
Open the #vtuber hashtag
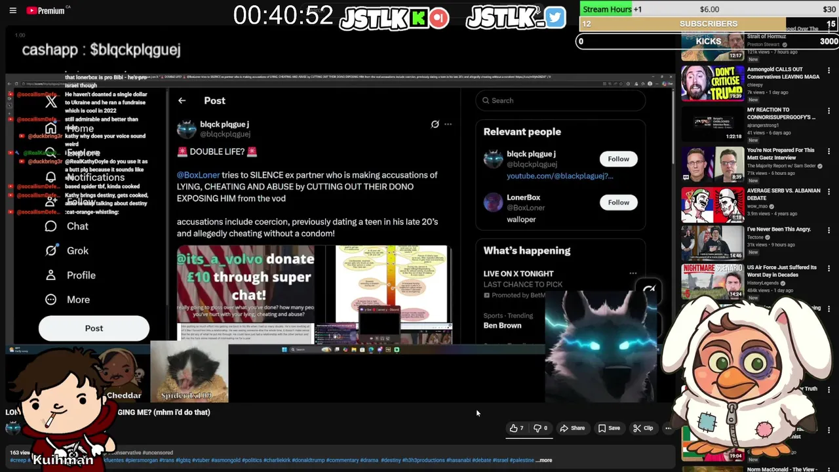click(x=201, y=460)
